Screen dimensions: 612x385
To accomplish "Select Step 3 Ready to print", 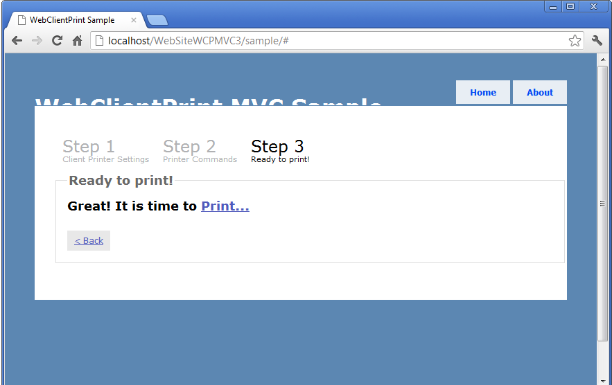I will tap(280, 151).
